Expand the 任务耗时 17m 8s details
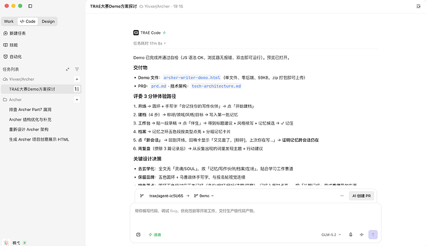The height and width of the screenshot is (246, 426). (x=149, y=43)
